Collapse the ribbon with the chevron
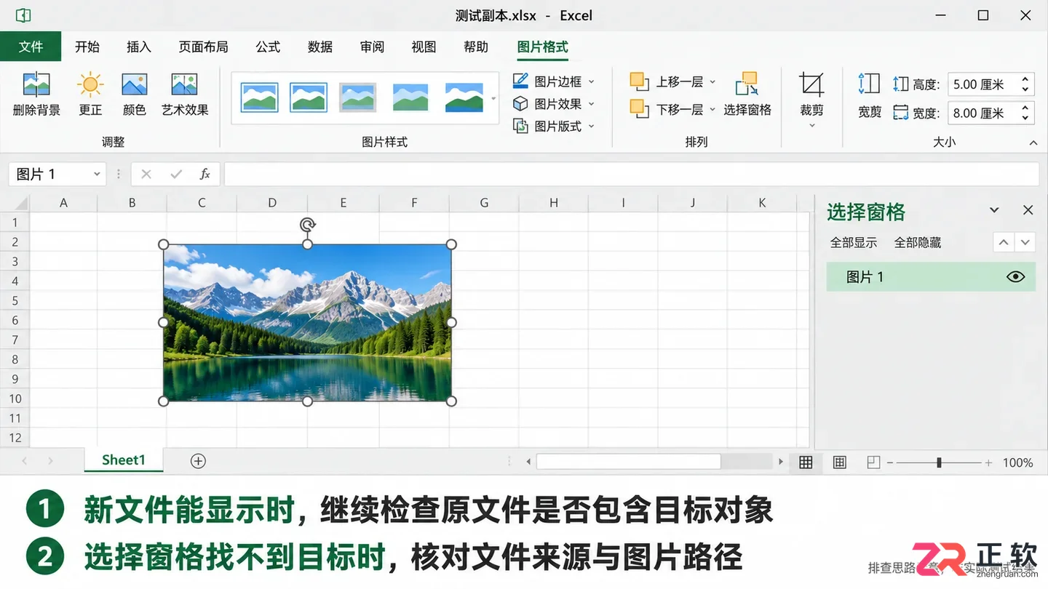This screenshot has height=589, width=1048. pyautogui.click(x=1033, y=143)
